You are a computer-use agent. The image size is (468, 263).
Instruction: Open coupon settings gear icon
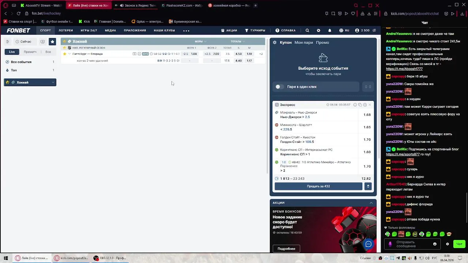(275, 42)
